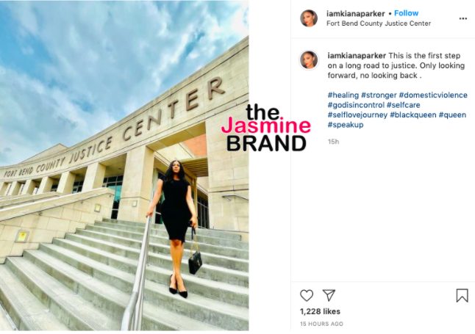Save the post with the bookmark icon
Screen dimensions: 475x334
click(462, 295)
